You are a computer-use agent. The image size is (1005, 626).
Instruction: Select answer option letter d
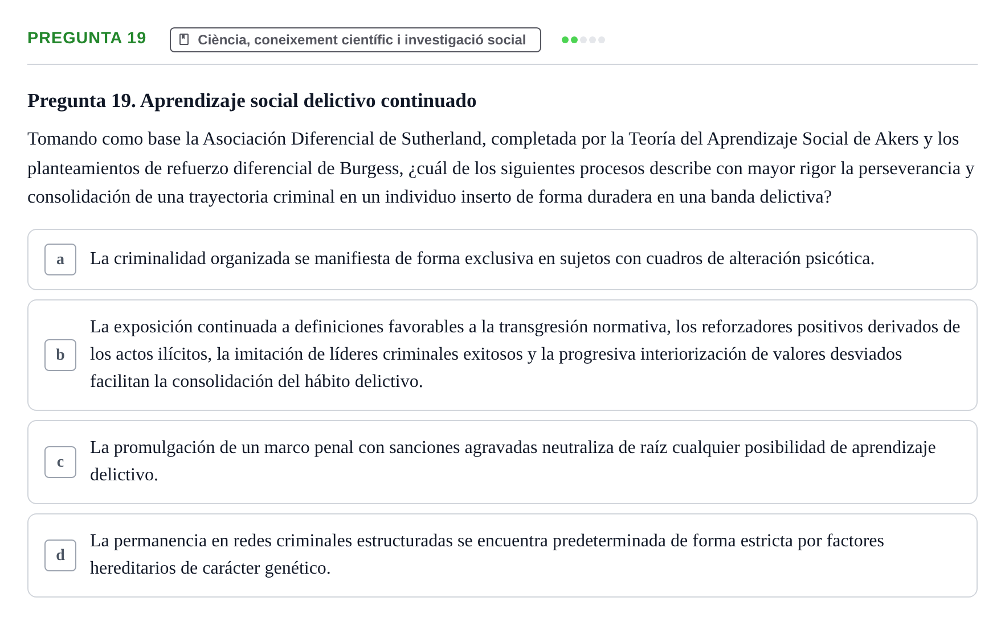click(x=60, y=555)
